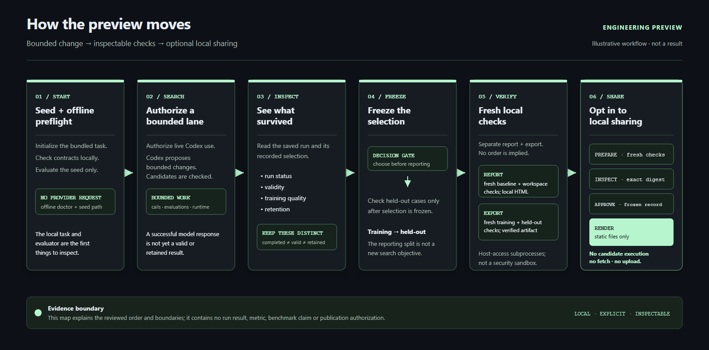The width and height of the screenshot is (709, 350).
Task: Click the 'training quality' bullet
Action: click(x=283, y=198)
